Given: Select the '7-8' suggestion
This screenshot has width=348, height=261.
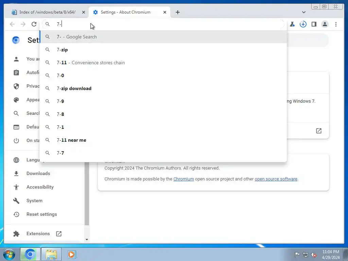Looking at the screenshot, I should click(163, 114).
